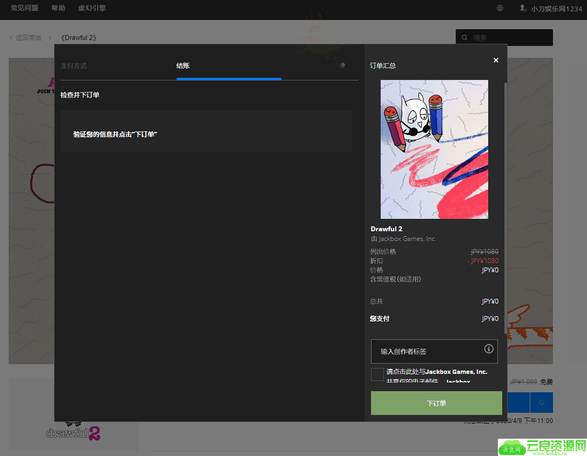587x456 pixels.
Task: Tick the share email with Jackbox Games checkbox
Action: pos(377,374)
